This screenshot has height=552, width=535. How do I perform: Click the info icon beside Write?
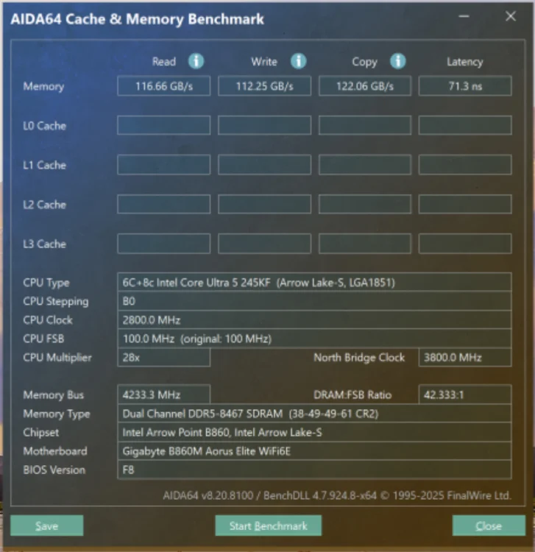point(298,61)
